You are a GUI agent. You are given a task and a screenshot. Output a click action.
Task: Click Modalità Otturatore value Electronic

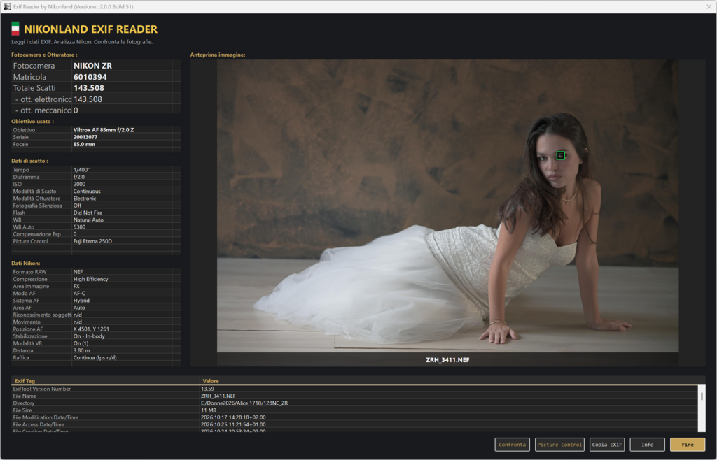85,199
